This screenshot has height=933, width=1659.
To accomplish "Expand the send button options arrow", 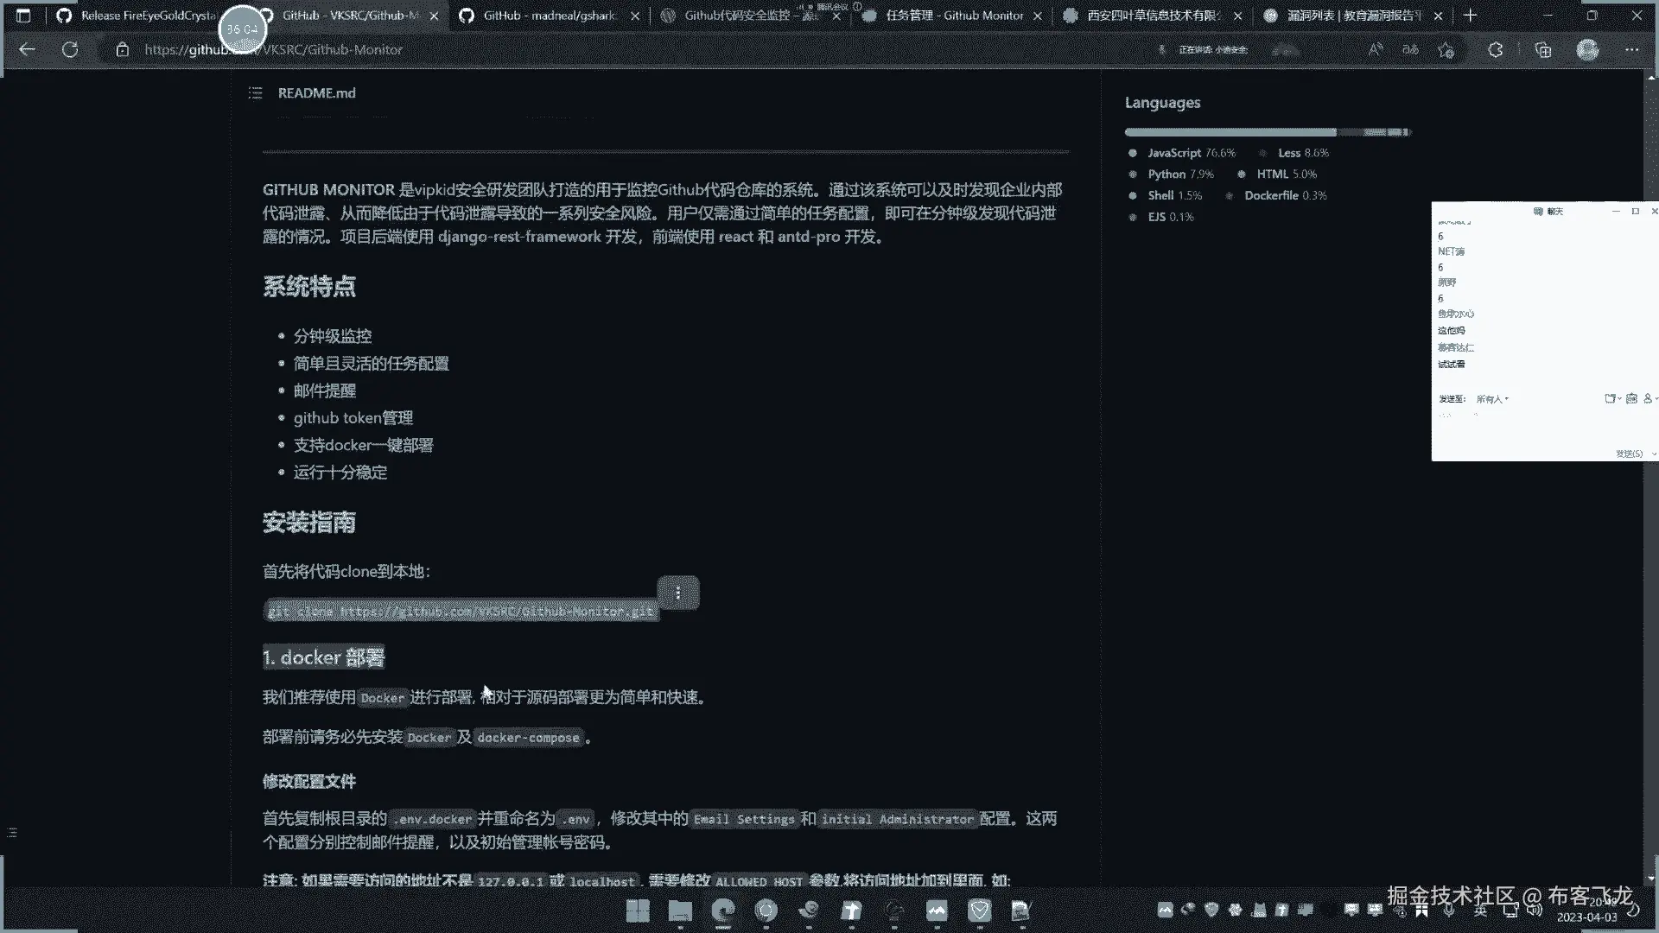I will (1654, 454).
